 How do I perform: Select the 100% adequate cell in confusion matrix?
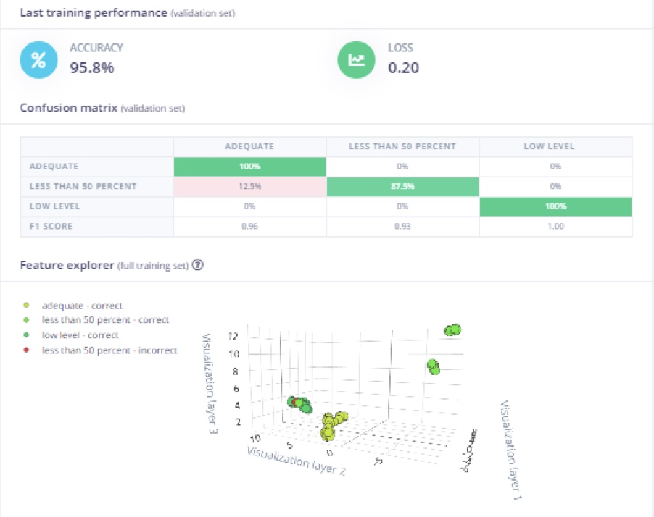(249, 167)
